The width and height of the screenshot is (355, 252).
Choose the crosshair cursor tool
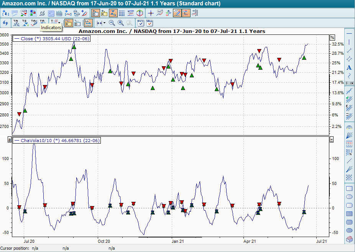tap(151, 13)
